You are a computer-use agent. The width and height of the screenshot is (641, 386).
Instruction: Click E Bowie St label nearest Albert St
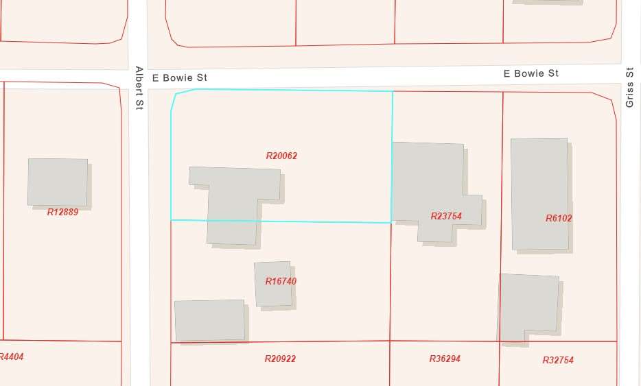[180, 78]
